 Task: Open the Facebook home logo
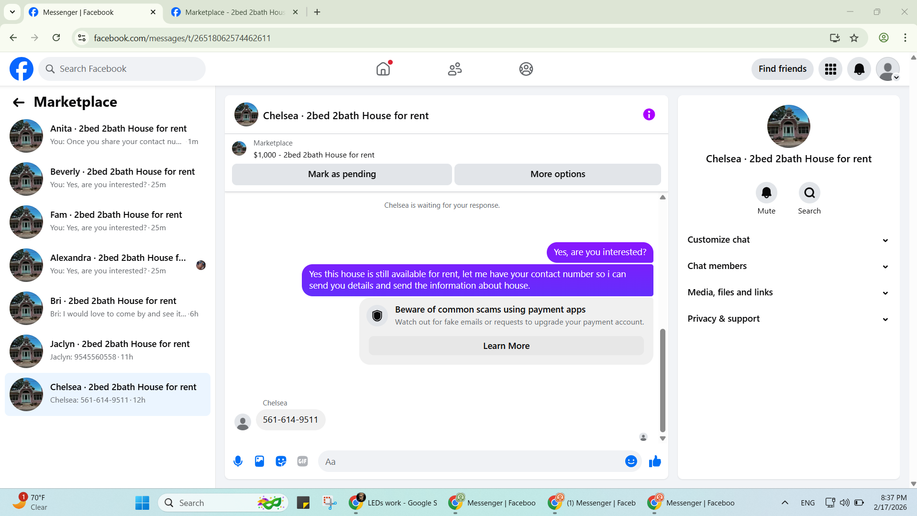pyautogui.click(x=22, y=69)
